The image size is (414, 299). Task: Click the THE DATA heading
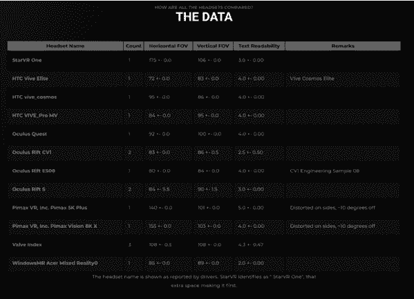204,17
